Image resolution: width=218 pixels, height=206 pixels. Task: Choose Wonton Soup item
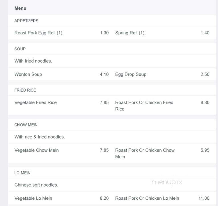coord(28,74)
